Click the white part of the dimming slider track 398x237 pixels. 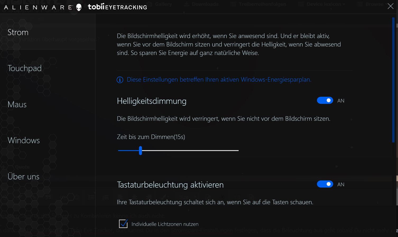click(190, 151)
